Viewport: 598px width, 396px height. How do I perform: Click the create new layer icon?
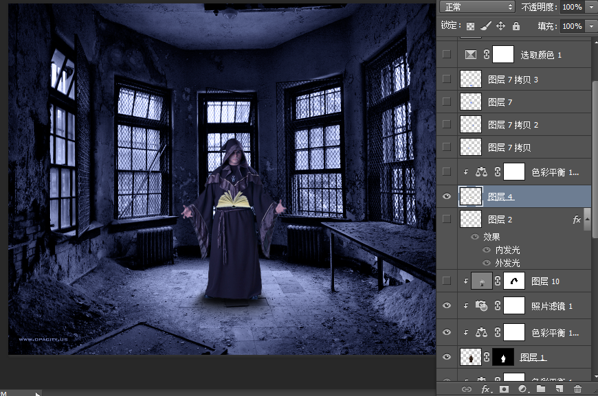[560, 389]
